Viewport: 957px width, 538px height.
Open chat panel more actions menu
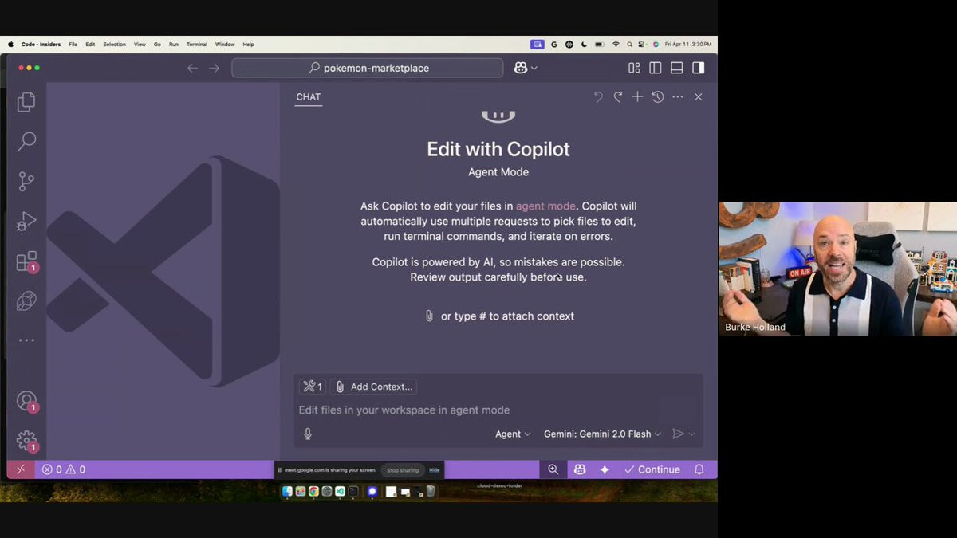tap(677, 96)
